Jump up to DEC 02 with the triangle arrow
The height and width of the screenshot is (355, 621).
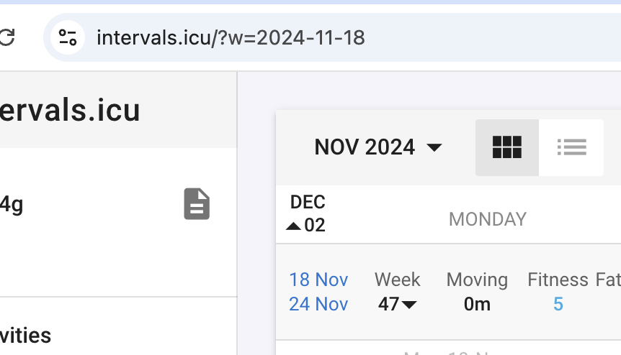pos(293,226)
